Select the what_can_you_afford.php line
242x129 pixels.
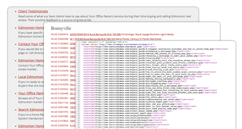(x=136, y=104)
